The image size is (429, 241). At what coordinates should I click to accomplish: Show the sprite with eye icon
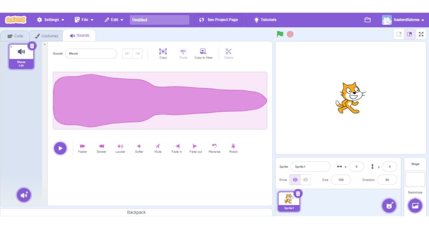click(295, 180)
